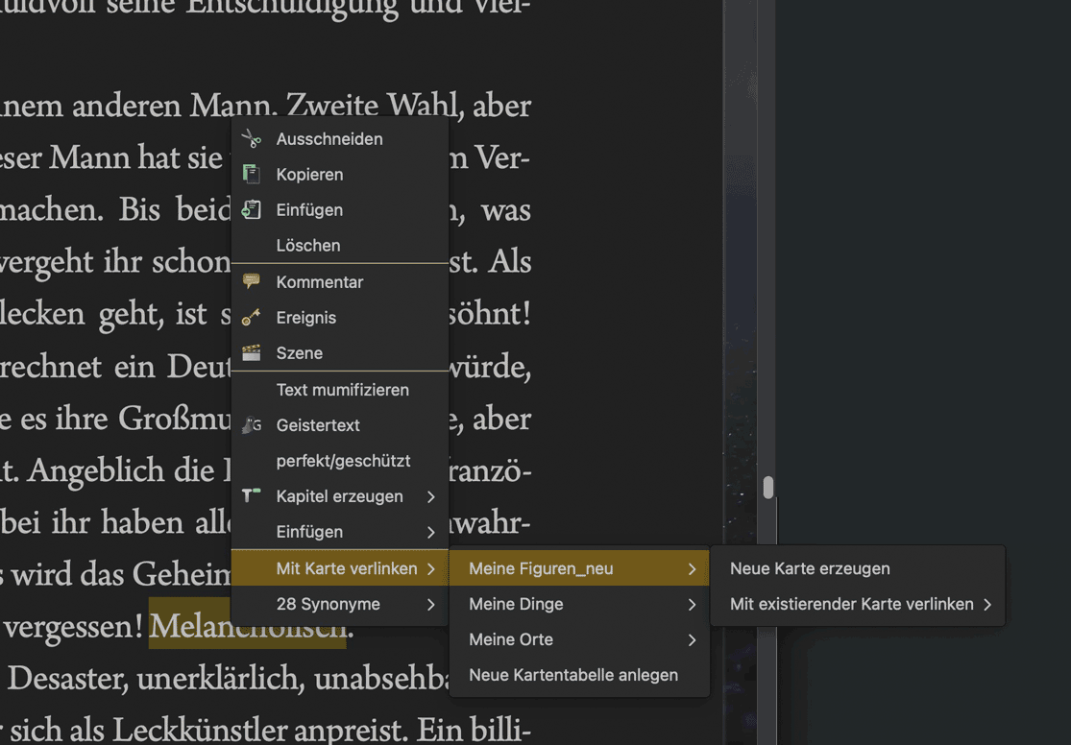1071x745 pixels.
Task: Open the Mit Karte verlinken submenu arrow
Action: click(431, 568)
